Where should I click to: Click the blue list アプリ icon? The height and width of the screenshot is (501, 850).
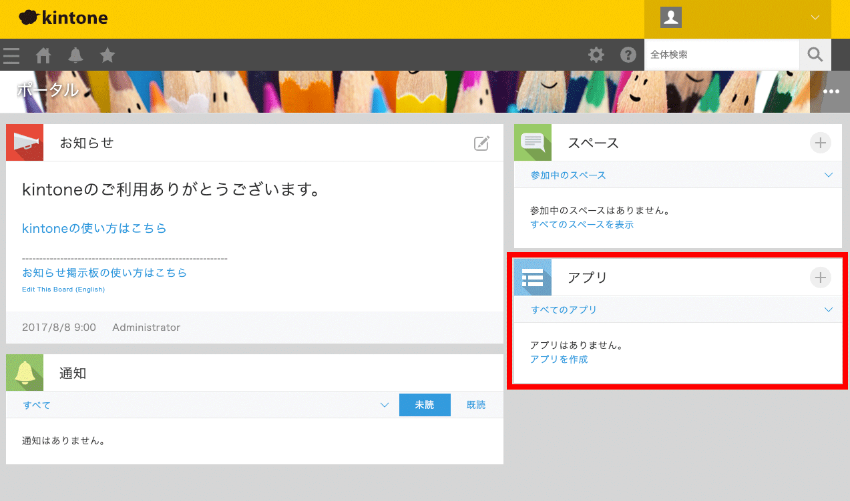pyautogui.click(x=533, y=278)
